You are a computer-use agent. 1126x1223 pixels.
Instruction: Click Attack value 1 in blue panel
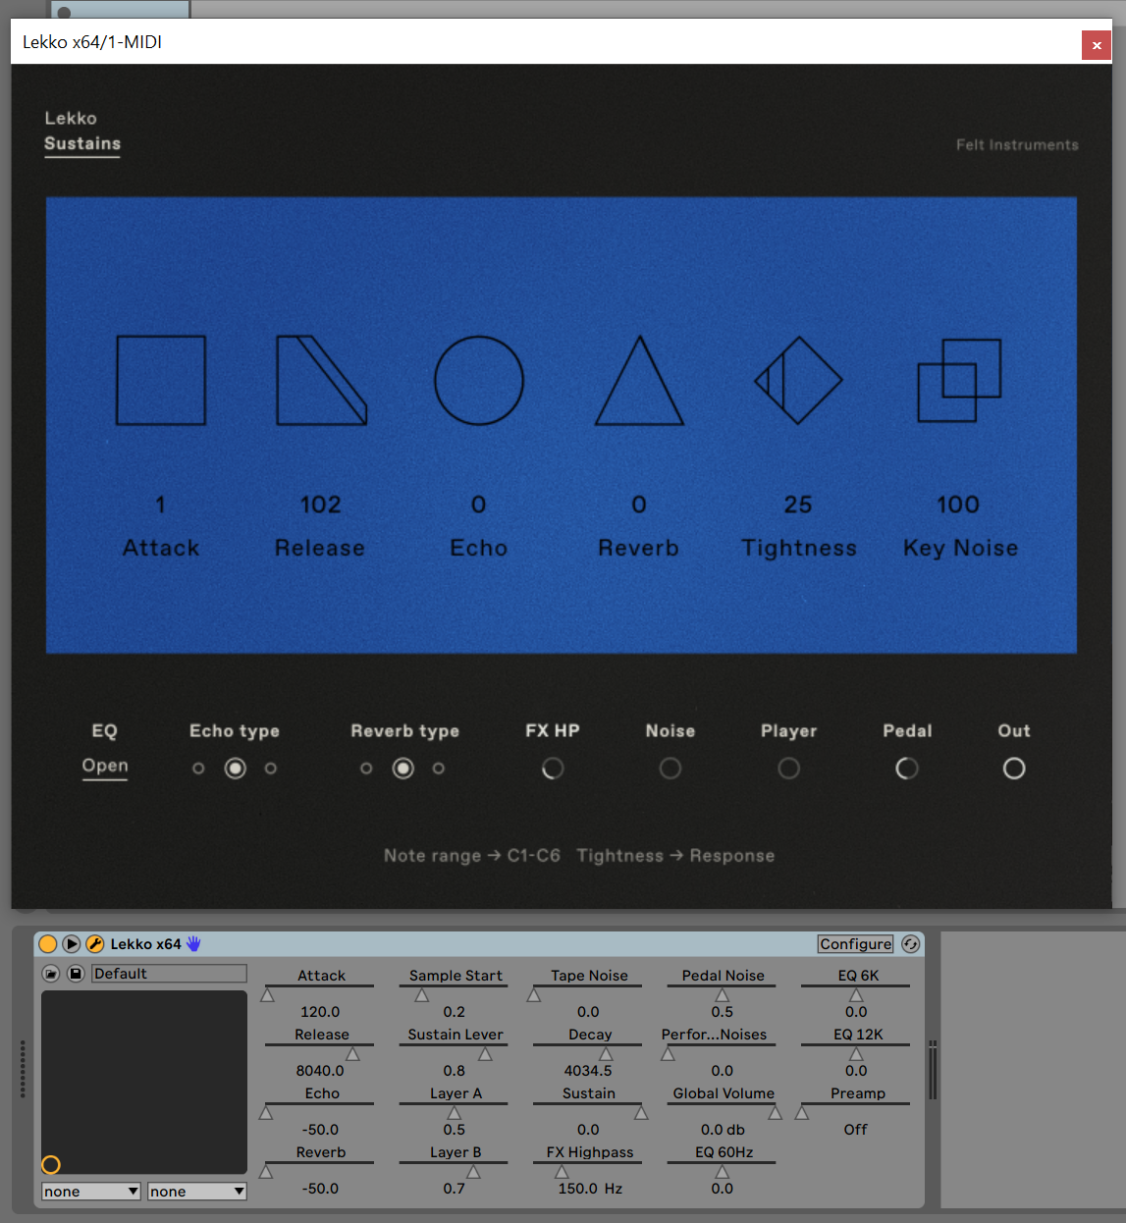click(161, 505)
